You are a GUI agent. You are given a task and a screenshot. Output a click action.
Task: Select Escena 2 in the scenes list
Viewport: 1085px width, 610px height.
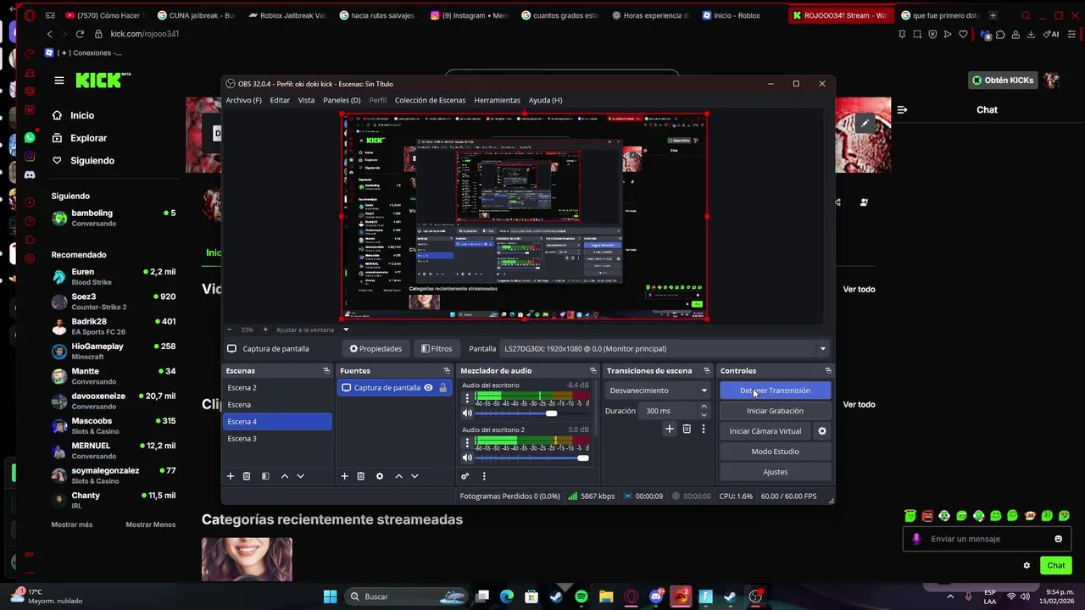pos(277,387)
